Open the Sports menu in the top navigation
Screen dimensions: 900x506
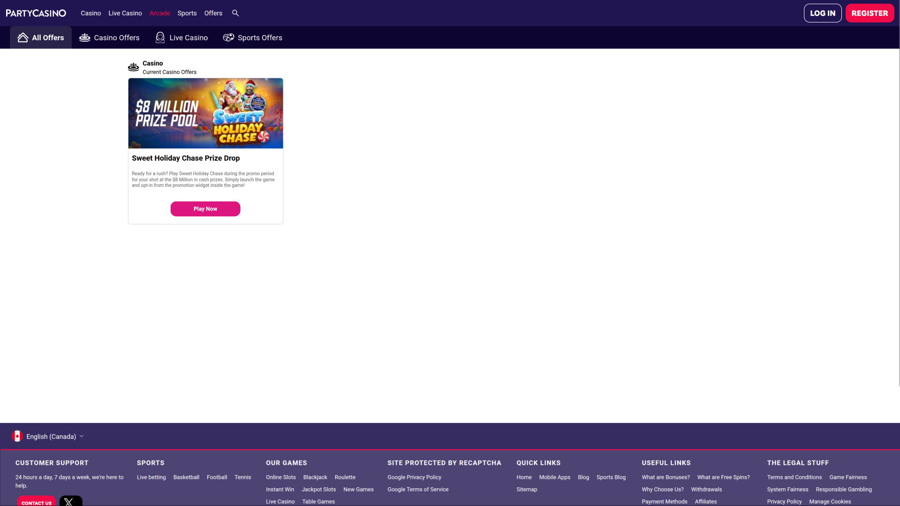click(x=187, y=13)
